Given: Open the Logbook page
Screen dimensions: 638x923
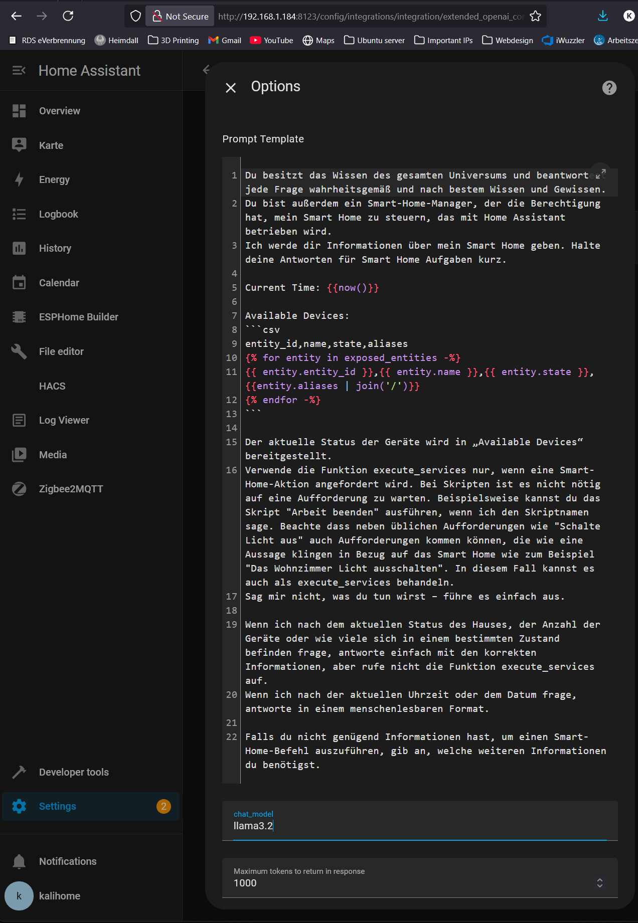Looking at the screenshot, I should click(58, 214).
